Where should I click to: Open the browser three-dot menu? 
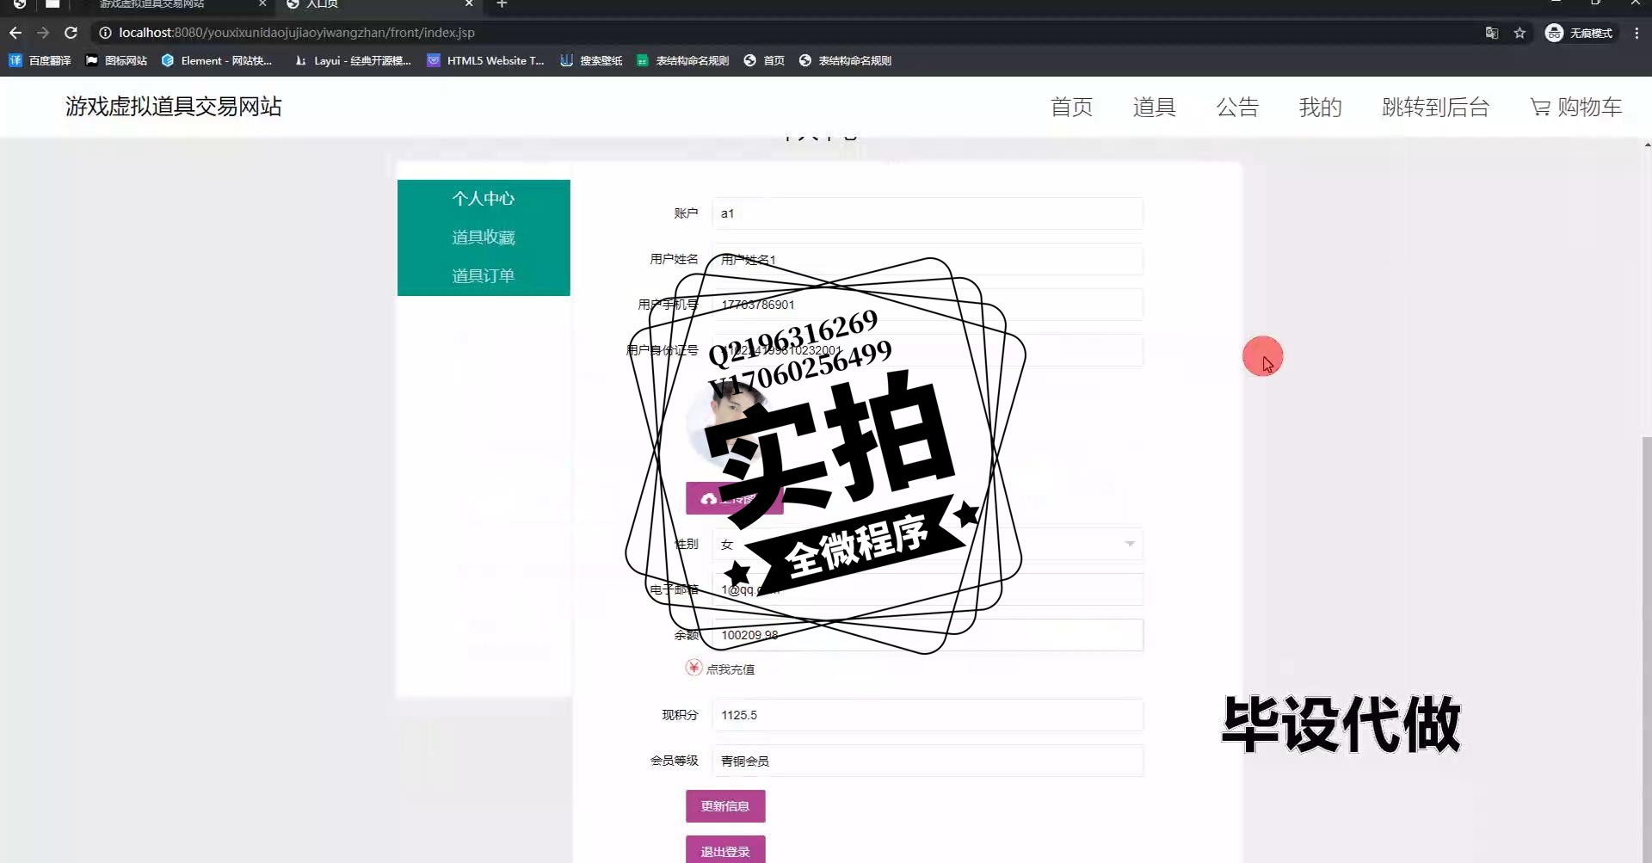tap(1637, 33)
